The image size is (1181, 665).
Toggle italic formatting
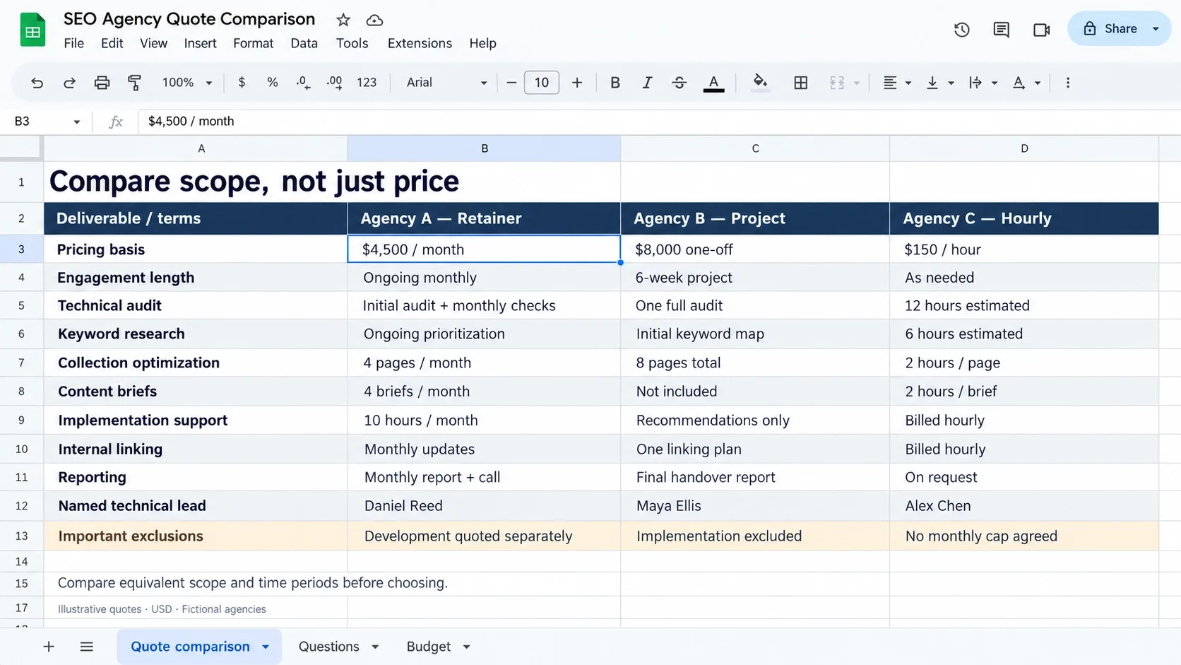(647, 83)
